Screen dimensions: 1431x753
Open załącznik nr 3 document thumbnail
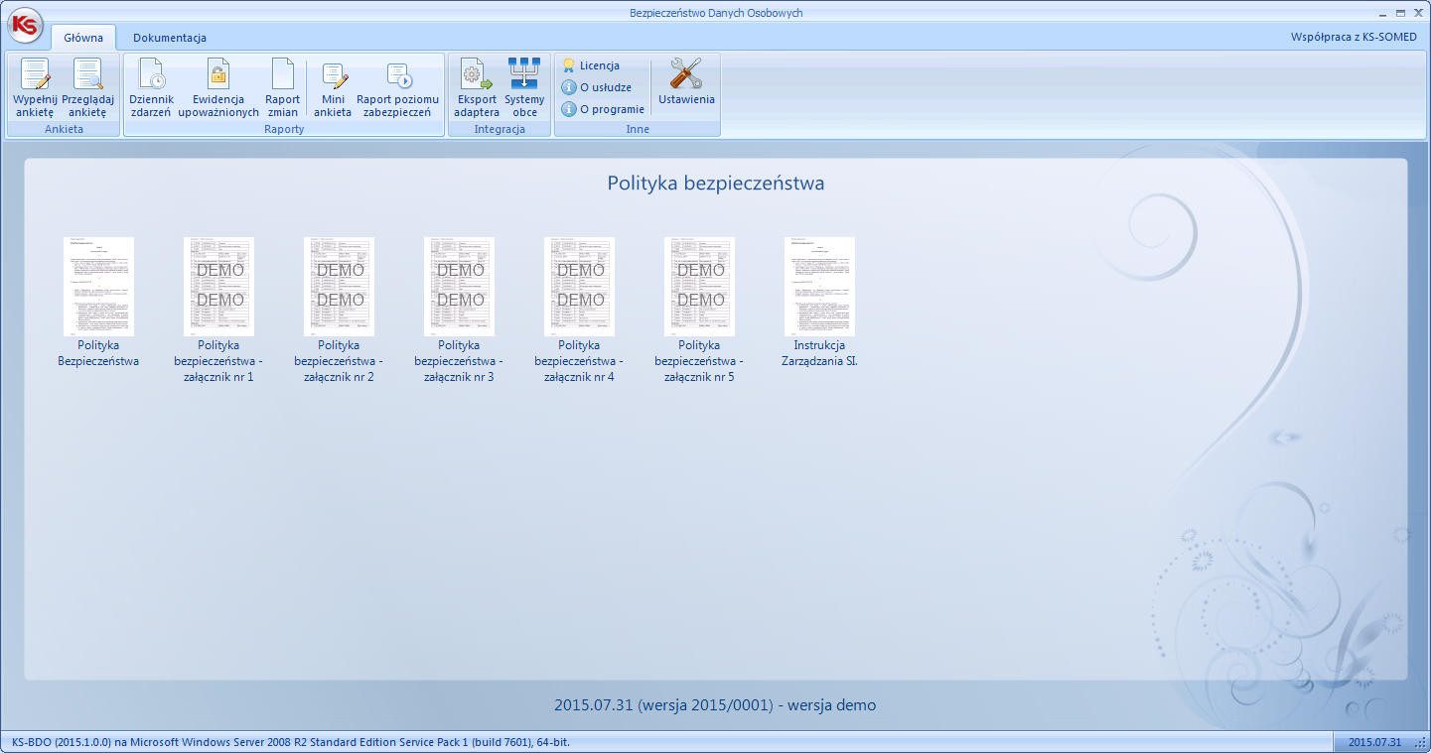pyautogui.click(x=459, y=287)
